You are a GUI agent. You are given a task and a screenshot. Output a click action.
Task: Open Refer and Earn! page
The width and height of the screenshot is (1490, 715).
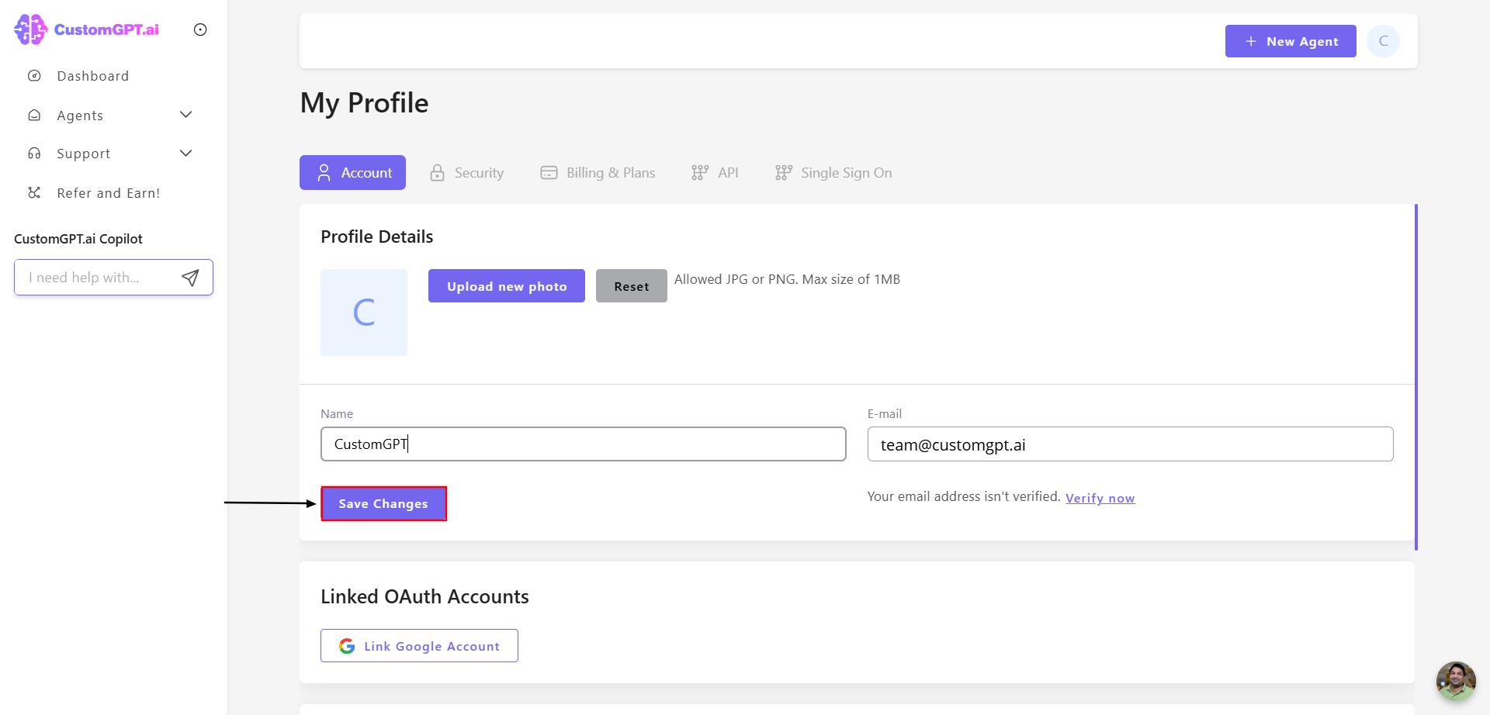tap(108, 192)
